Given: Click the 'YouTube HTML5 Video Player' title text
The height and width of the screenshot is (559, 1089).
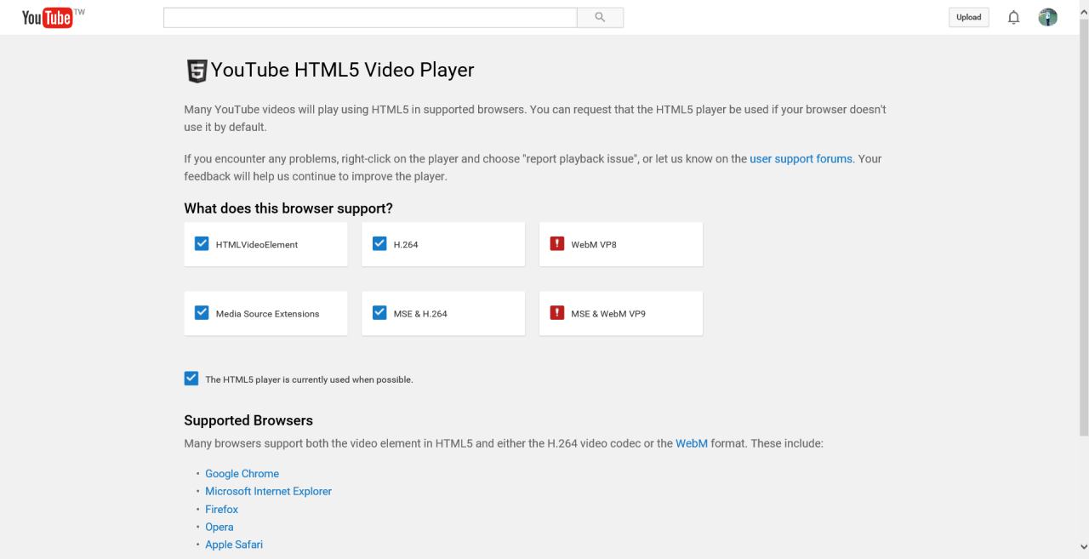Looking at the screenshot, I should point(342,70).
